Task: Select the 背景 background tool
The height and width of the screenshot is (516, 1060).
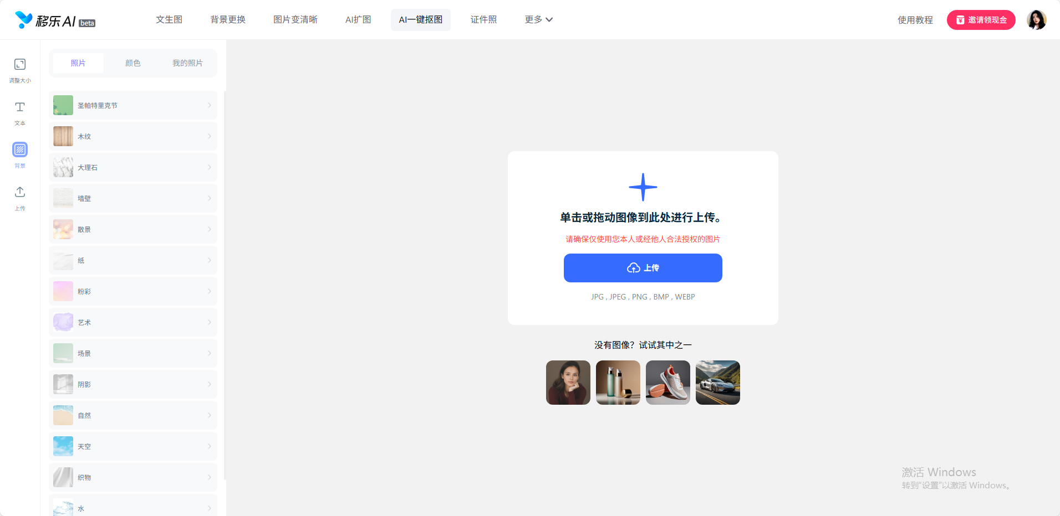Action: (x=20, y=156)
